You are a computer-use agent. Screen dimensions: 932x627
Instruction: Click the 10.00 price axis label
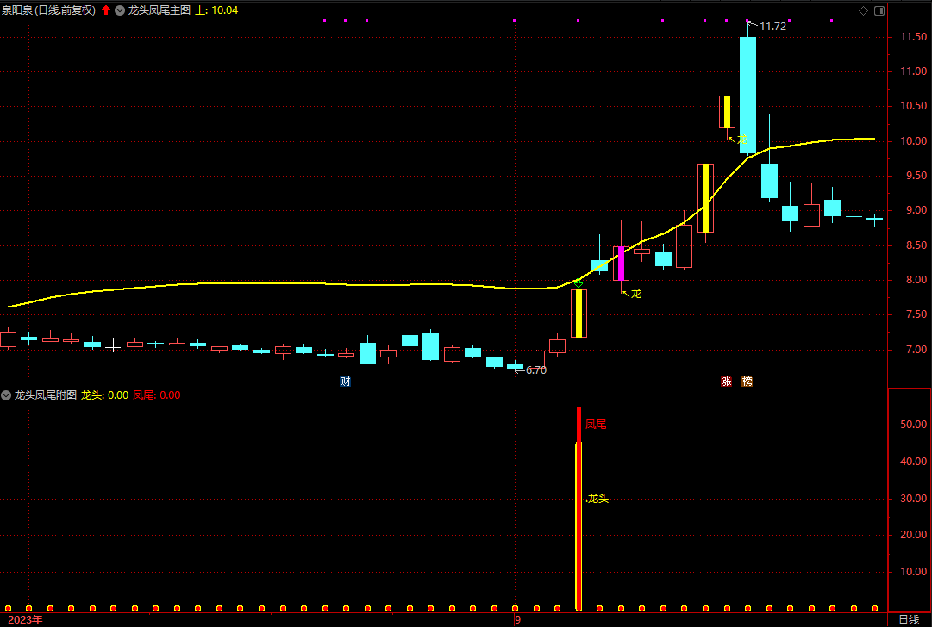pos(914,141)
